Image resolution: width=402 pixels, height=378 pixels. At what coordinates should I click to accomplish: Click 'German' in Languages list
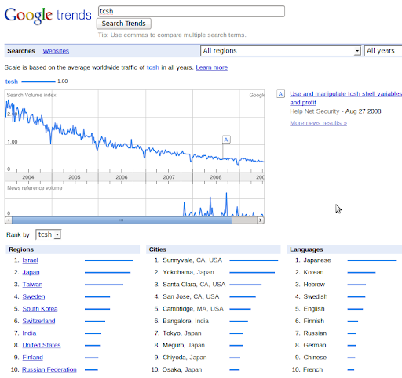tap(315, 345)
